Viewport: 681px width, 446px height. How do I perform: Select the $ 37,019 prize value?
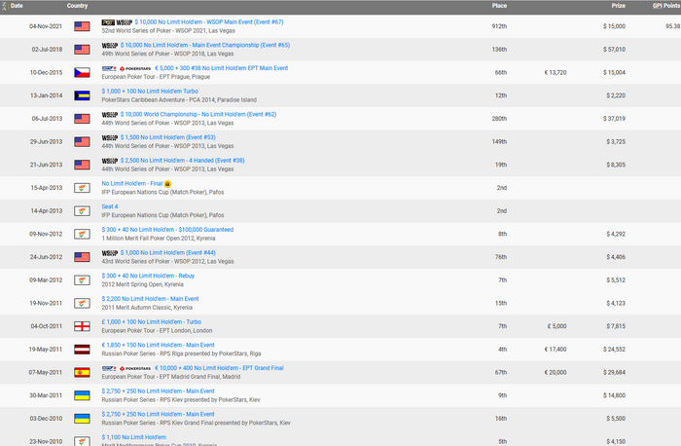[614, 118]
